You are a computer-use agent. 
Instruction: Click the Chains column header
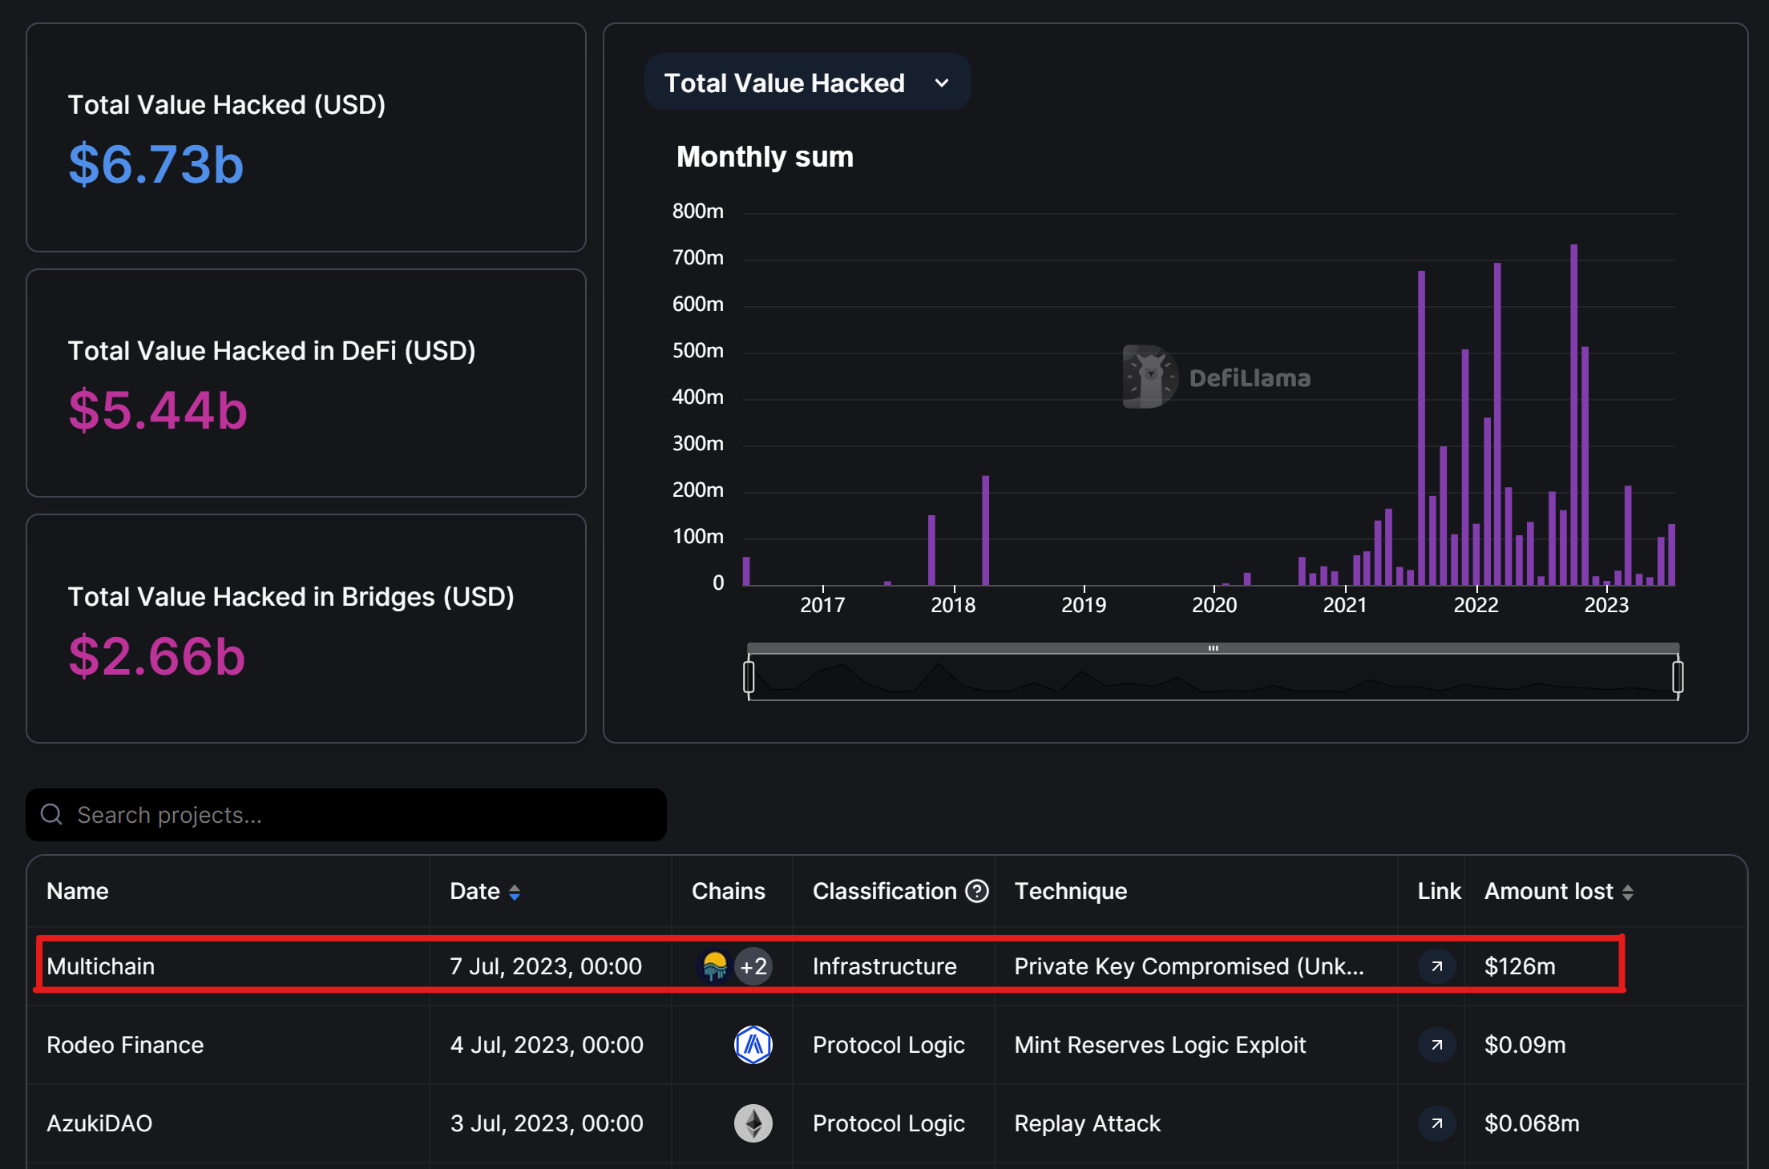(729, 891)
